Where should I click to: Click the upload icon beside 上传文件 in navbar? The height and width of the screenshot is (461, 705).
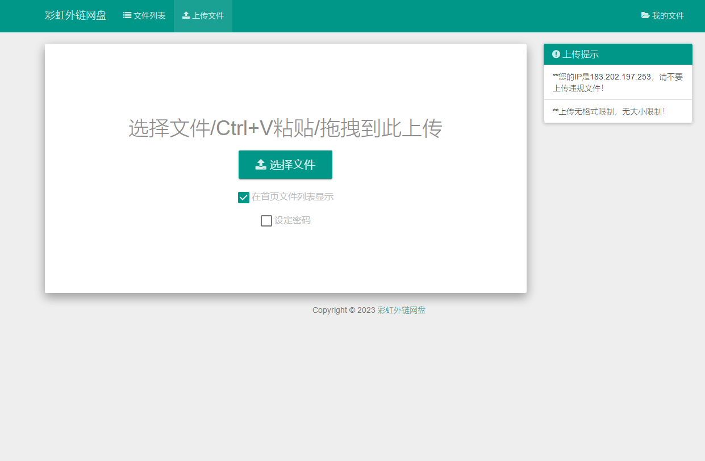click(x=186, y=16)
